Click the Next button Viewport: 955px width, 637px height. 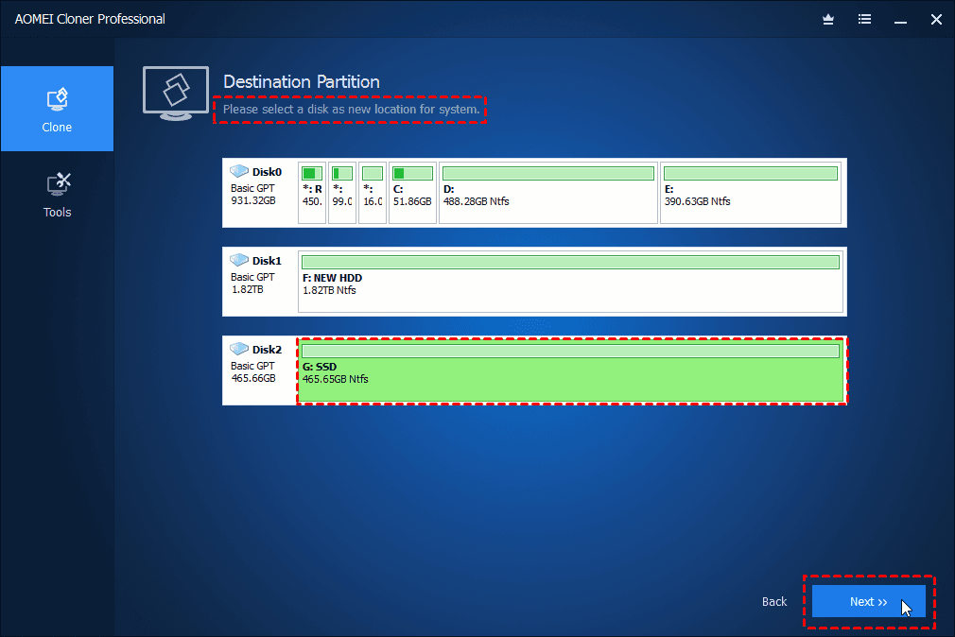click(x=869, y=602)
